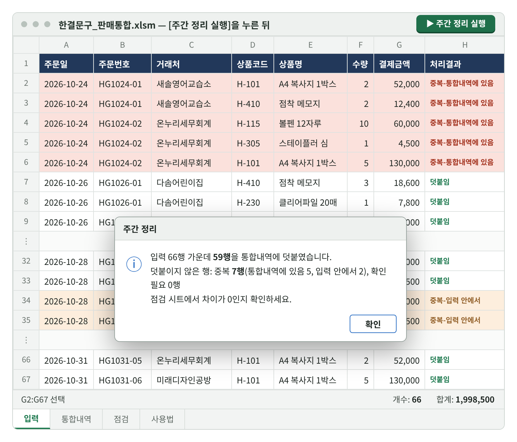Click the 2026-10-31 date in row 66

pyautogui.click(x=66, y=360)
